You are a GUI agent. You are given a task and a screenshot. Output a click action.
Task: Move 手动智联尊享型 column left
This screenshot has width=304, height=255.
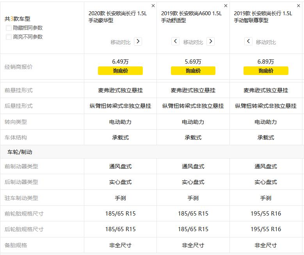pyautogui.click(x=248, y=41)
